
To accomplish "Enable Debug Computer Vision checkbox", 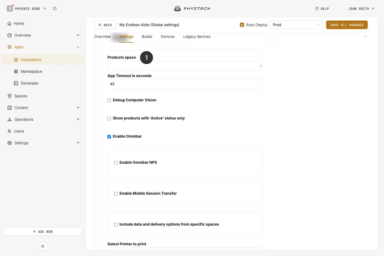I will click(109, 100).
